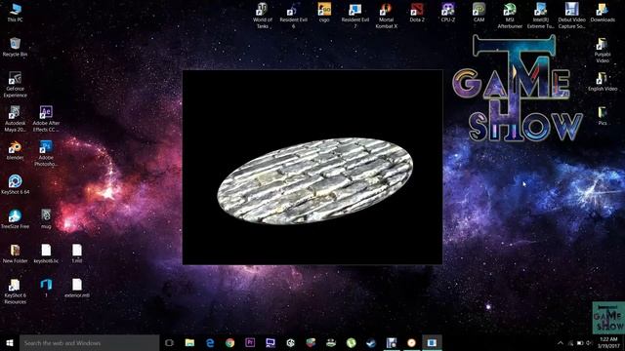Viewport: 625px width, 351px height.
Task: Launch the Resident Evil 6 shortcut
Action: pyautogui.click(x=293, y=16)
